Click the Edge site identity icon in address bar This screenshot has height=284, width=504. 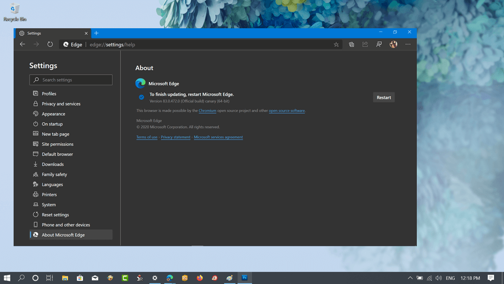[66, 44]
